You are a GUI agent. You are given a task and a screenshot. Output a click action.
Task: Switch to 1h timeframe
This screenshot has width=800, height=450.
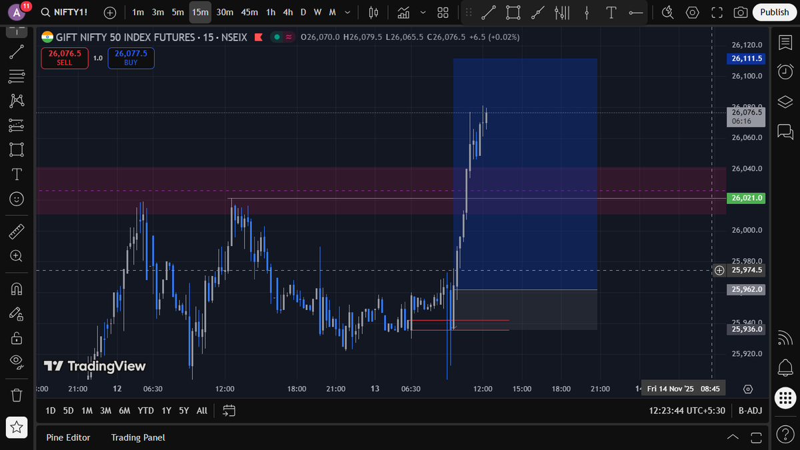[271, 12]
